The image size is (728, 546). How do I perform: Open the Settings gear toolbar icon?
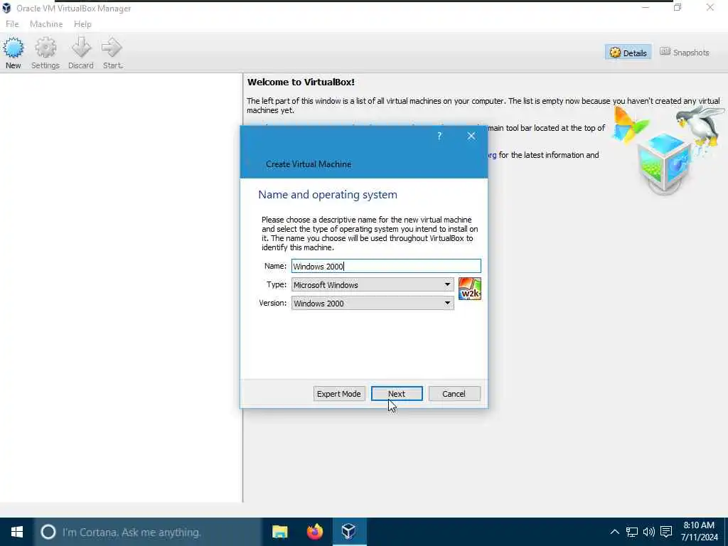tap(45, 53)
